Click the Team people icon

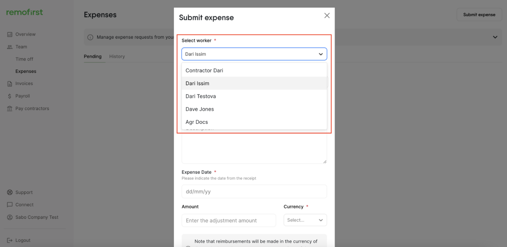pyautogui.click(x=10, y=47)
